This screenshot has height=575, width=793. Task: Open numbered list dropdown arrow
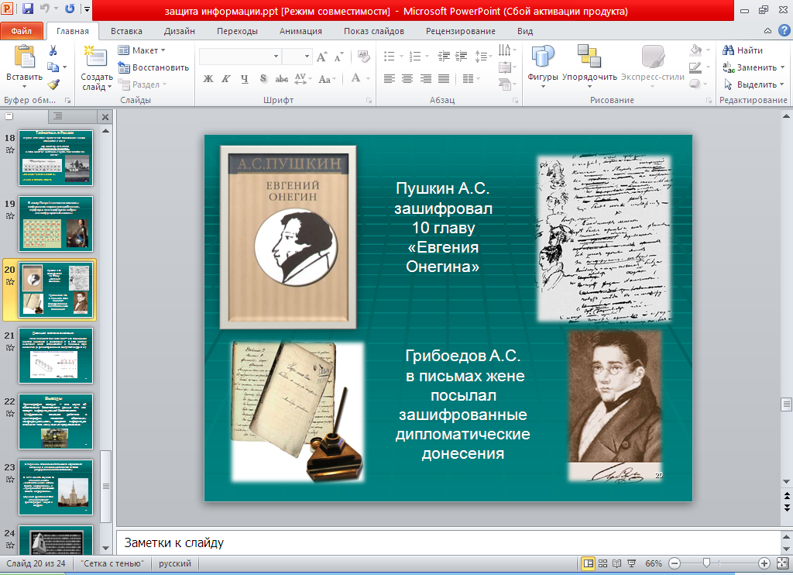(427, 57)
